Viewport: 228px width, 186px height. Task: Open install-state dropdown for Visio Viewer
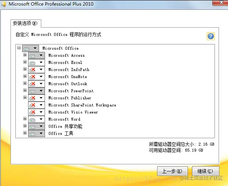[x=36, y=112]
